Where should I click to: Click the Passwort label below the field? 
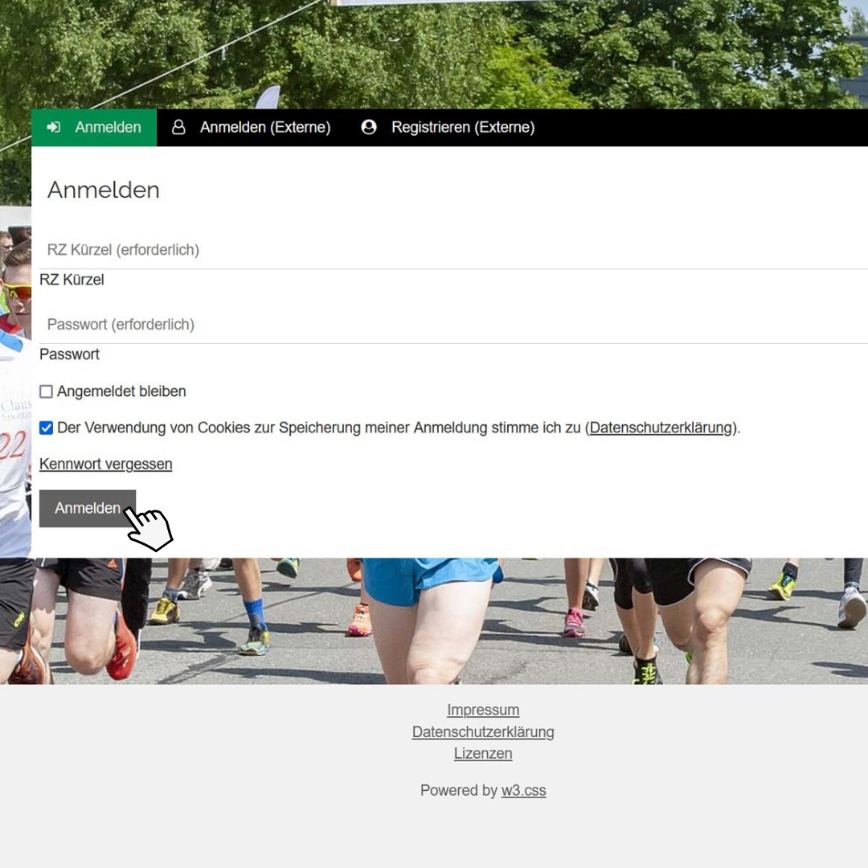69,354
